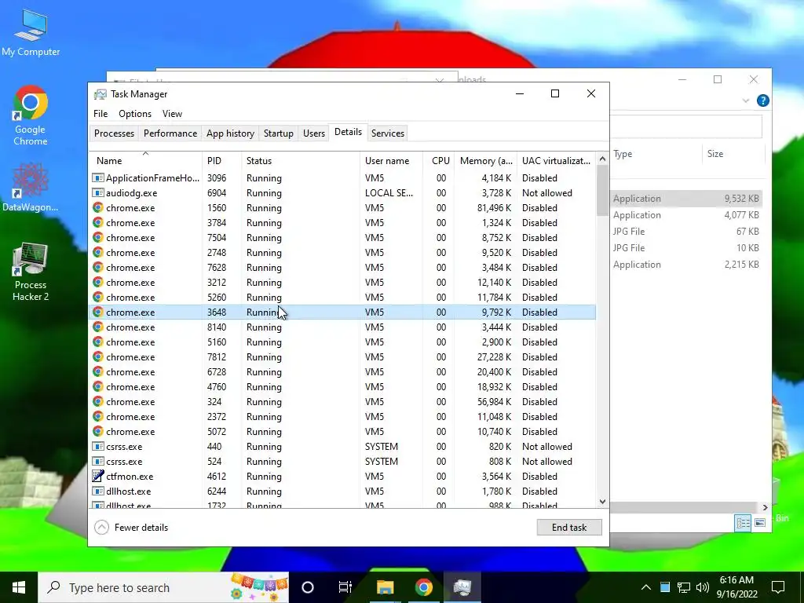Click the 67 KB JPG File row
The width and height of the screenshot is (804, 603).
(686, 232)
